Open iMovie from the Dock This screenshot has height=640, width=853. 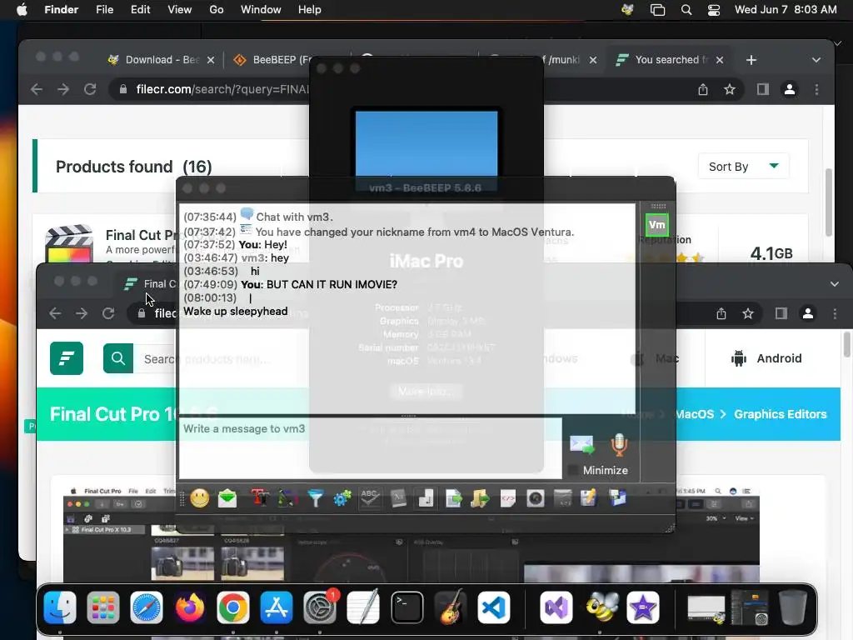[642, 607]
